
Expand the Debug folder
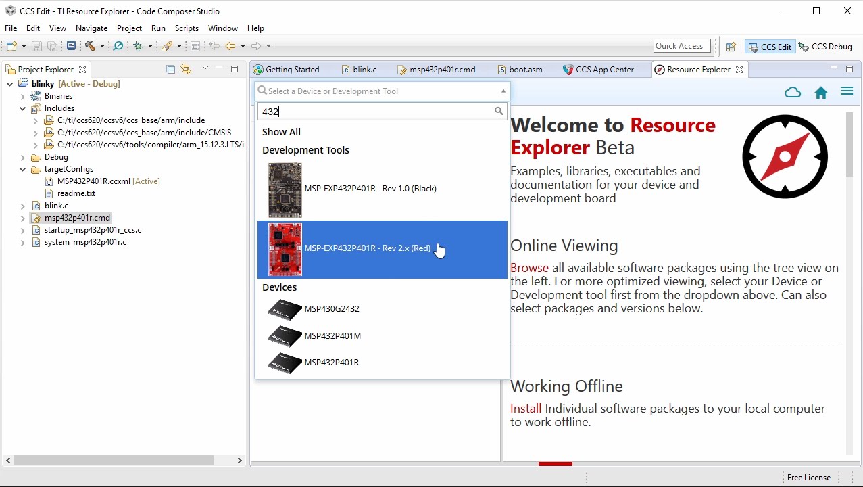click(x=23, y=157)
